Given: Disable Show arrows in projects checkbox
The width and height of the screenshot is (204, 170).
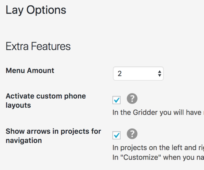Looking at the screenshot, I should click(x=116, y=135).
